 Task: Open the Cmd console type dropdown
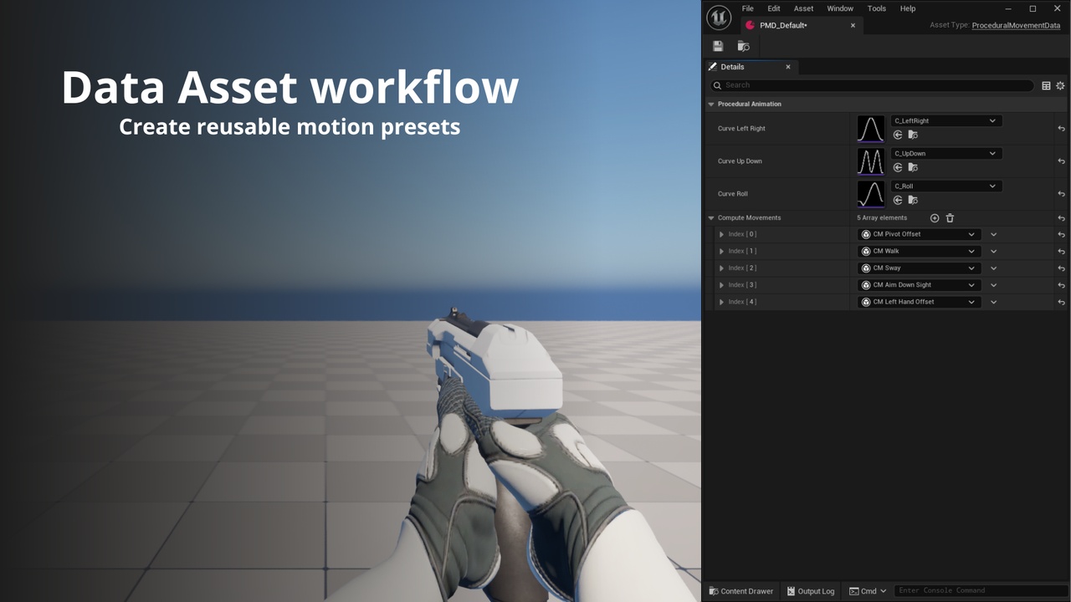tap(868, 591)
